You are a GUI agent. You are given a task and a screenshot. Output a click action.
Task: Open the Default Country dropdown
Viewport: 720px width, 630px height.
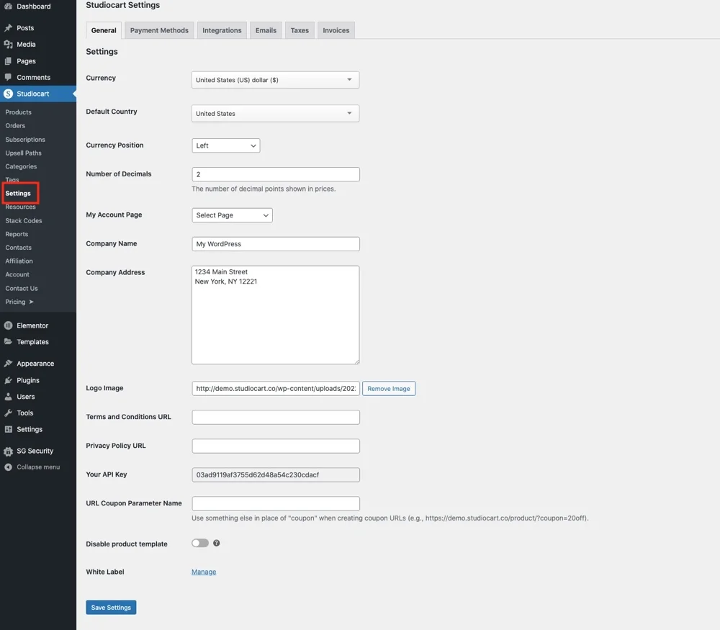[x=275, y=113]
